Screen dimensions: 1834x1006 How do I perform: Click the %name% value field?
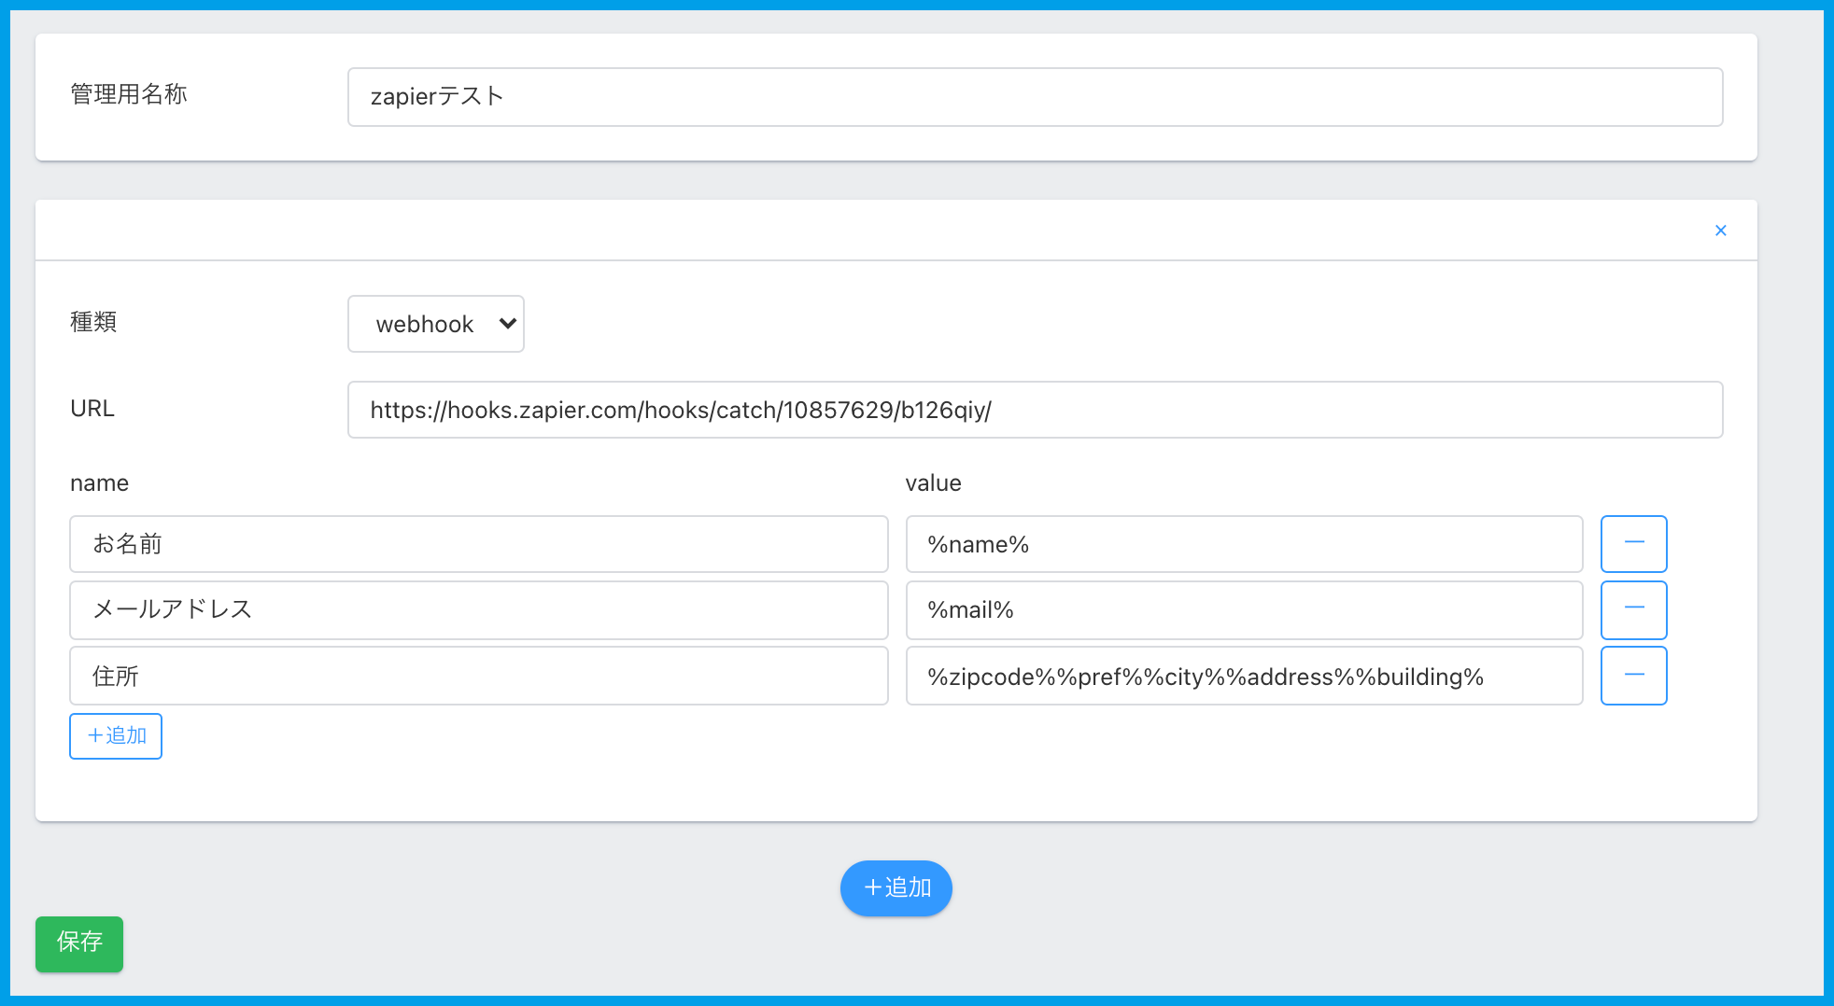click(1244, 544)
